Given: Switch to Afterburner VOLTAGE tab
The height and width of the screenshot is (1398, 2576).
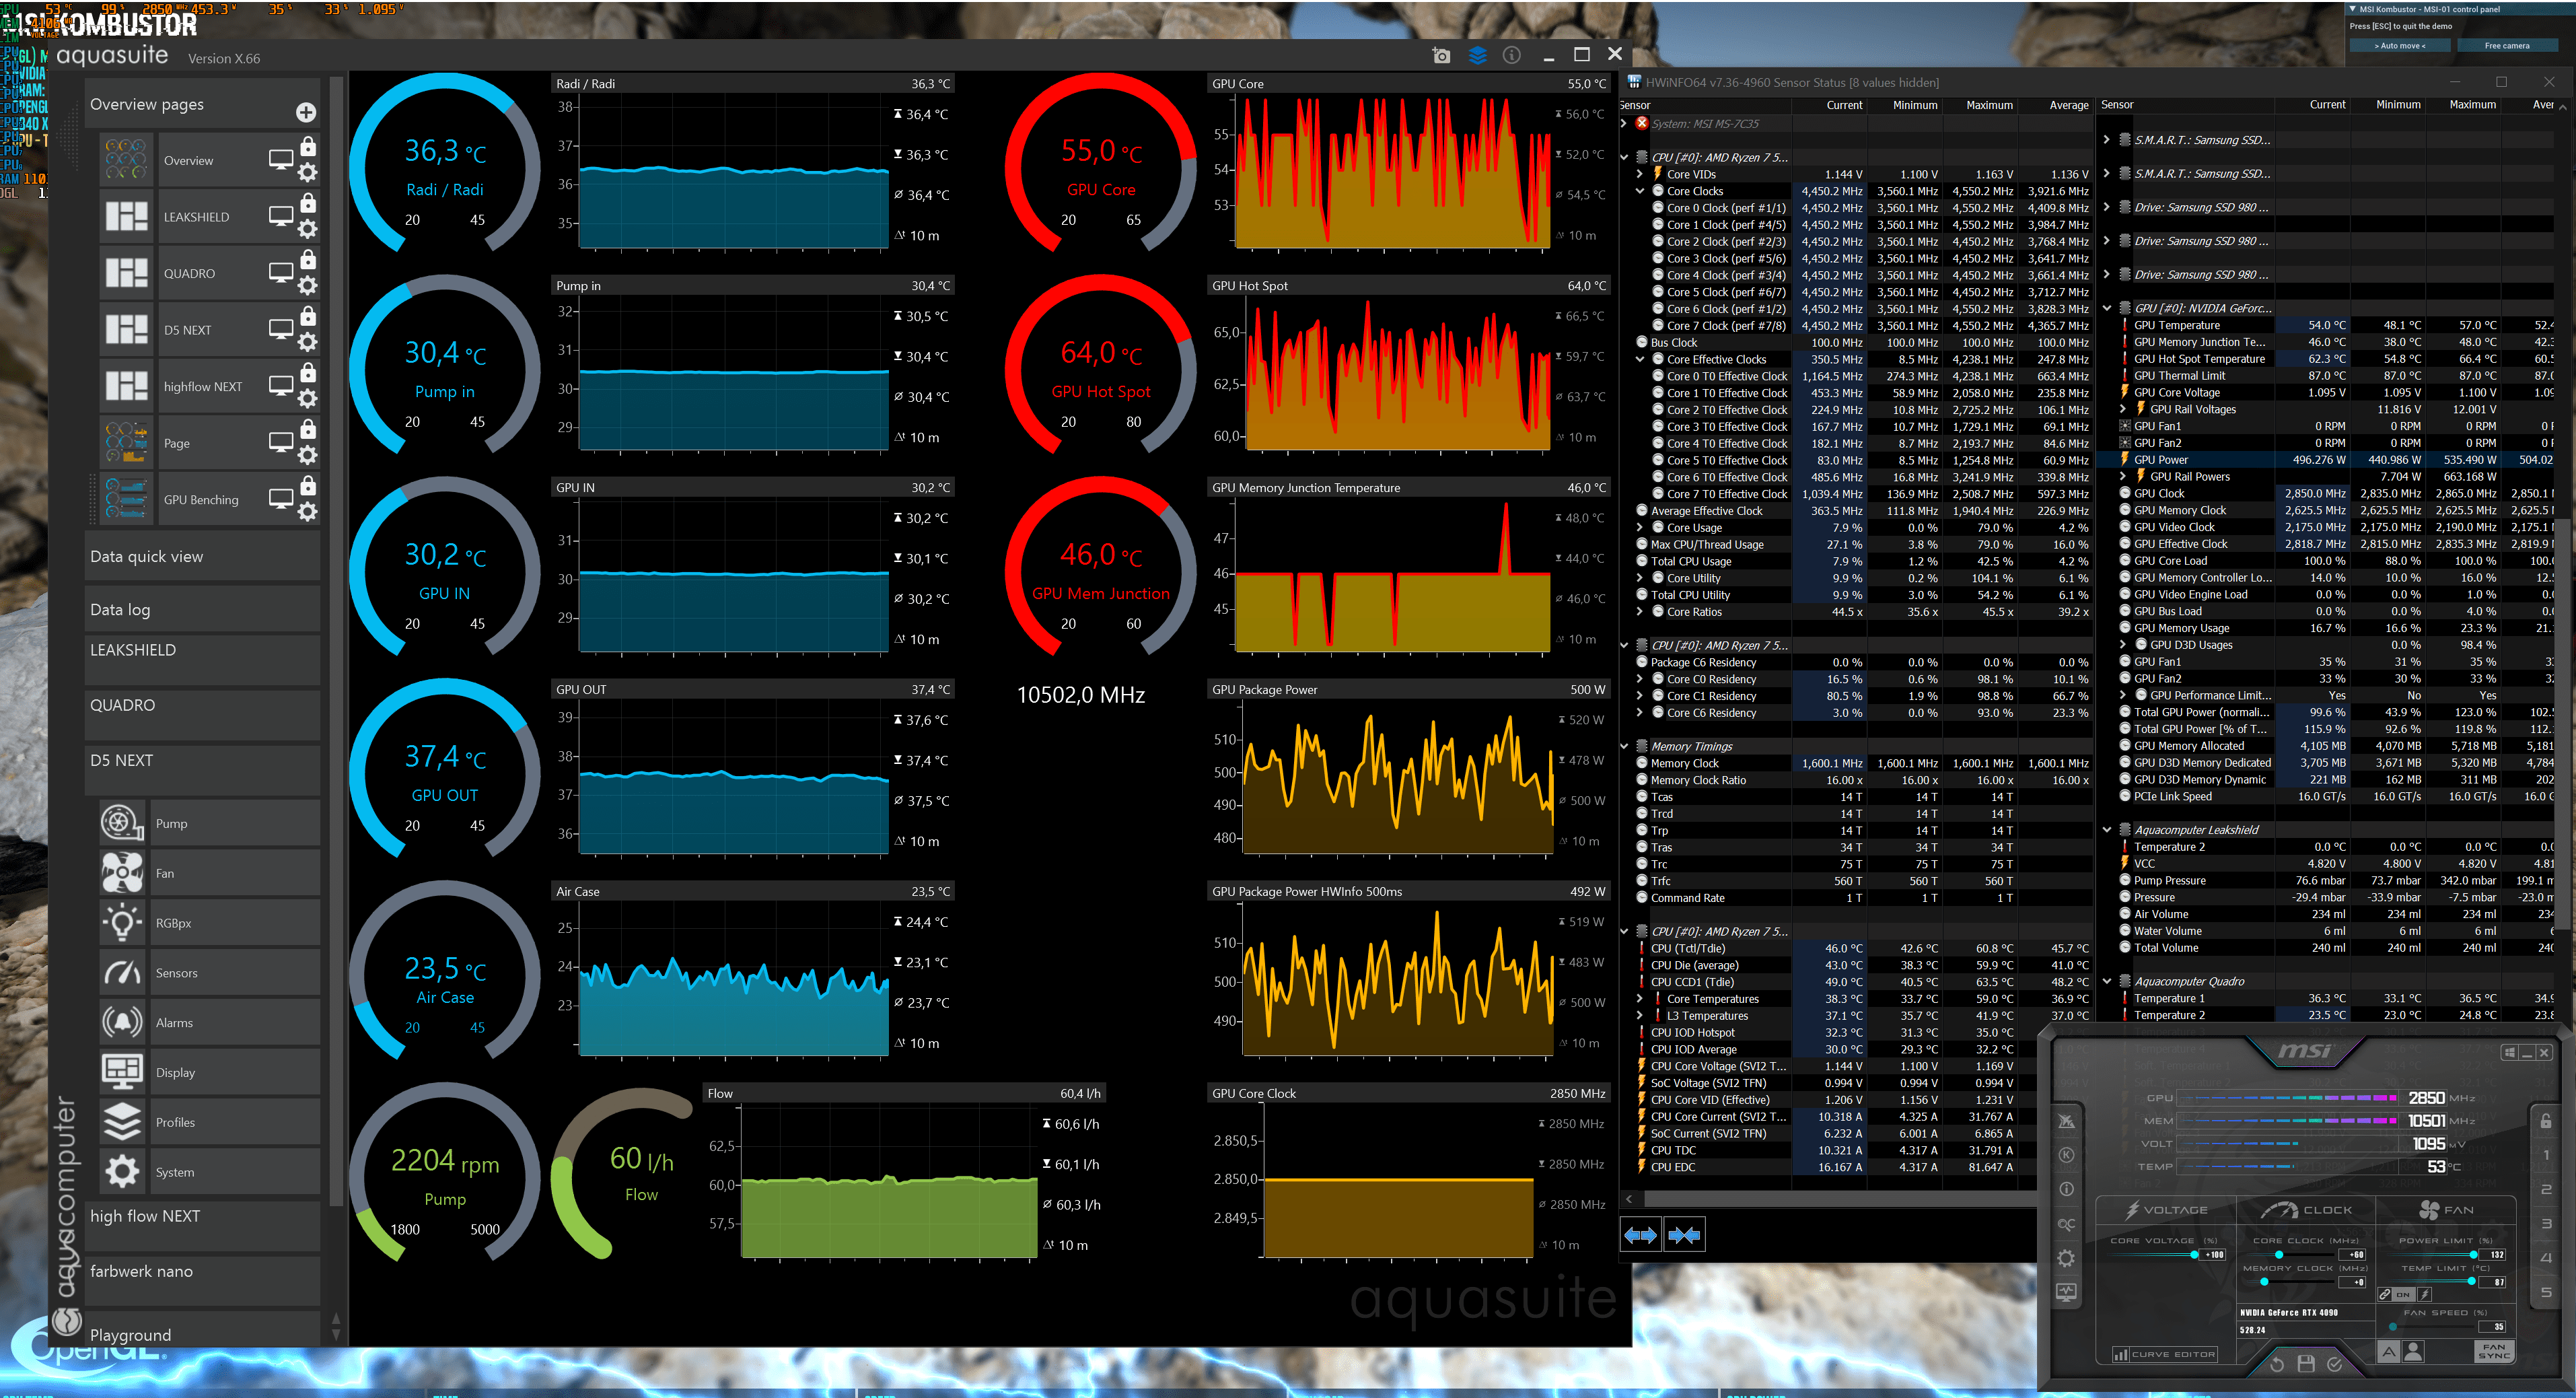Looking at the screenshot, I should tap(2165, 1210).
